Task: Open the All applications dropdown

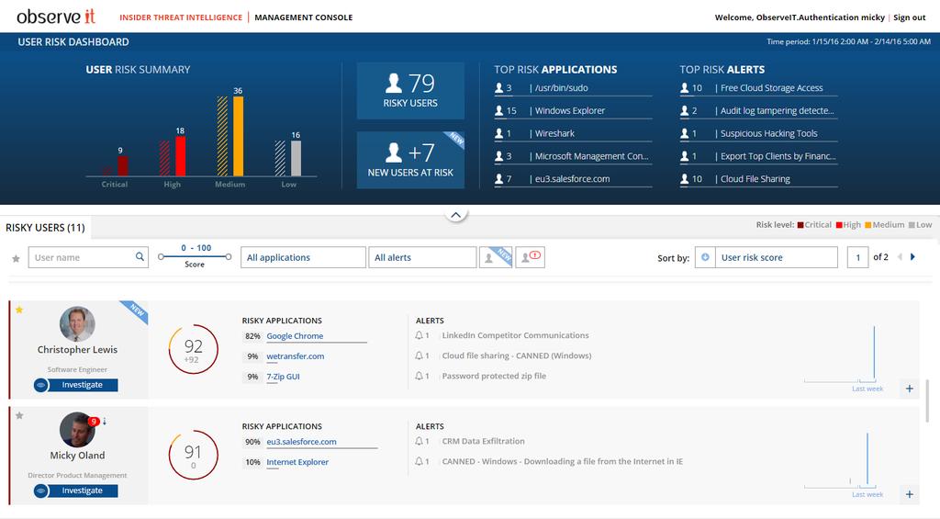Action: tap(303, 257)
